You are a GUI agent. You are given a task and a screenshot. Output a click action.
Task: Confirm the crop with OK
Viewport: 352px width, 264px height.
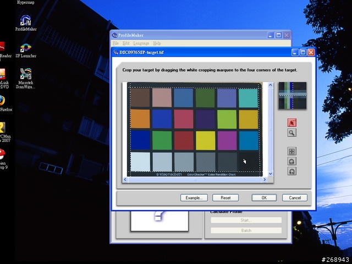pyautogui.click(x=264, y=198)
